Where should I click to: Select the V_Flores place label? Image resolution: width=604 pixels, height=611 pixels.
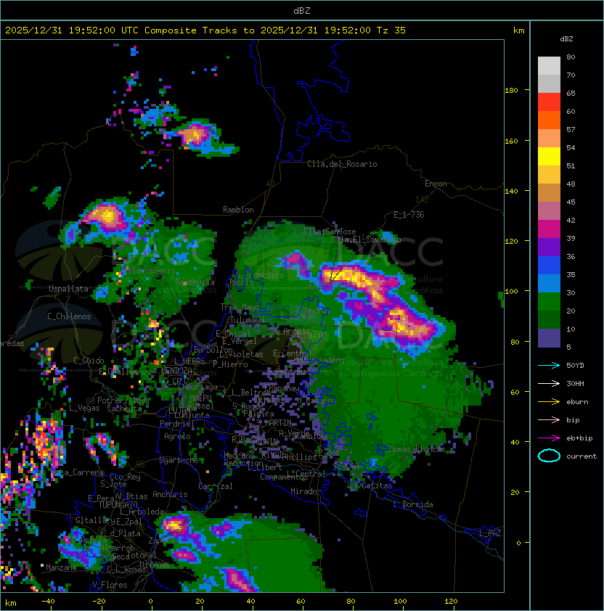(110, 586)
